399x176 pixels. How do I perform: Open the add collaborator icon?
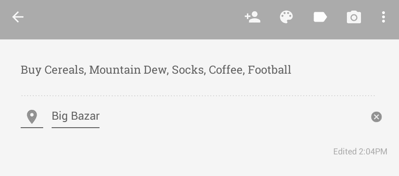[253, 17]
